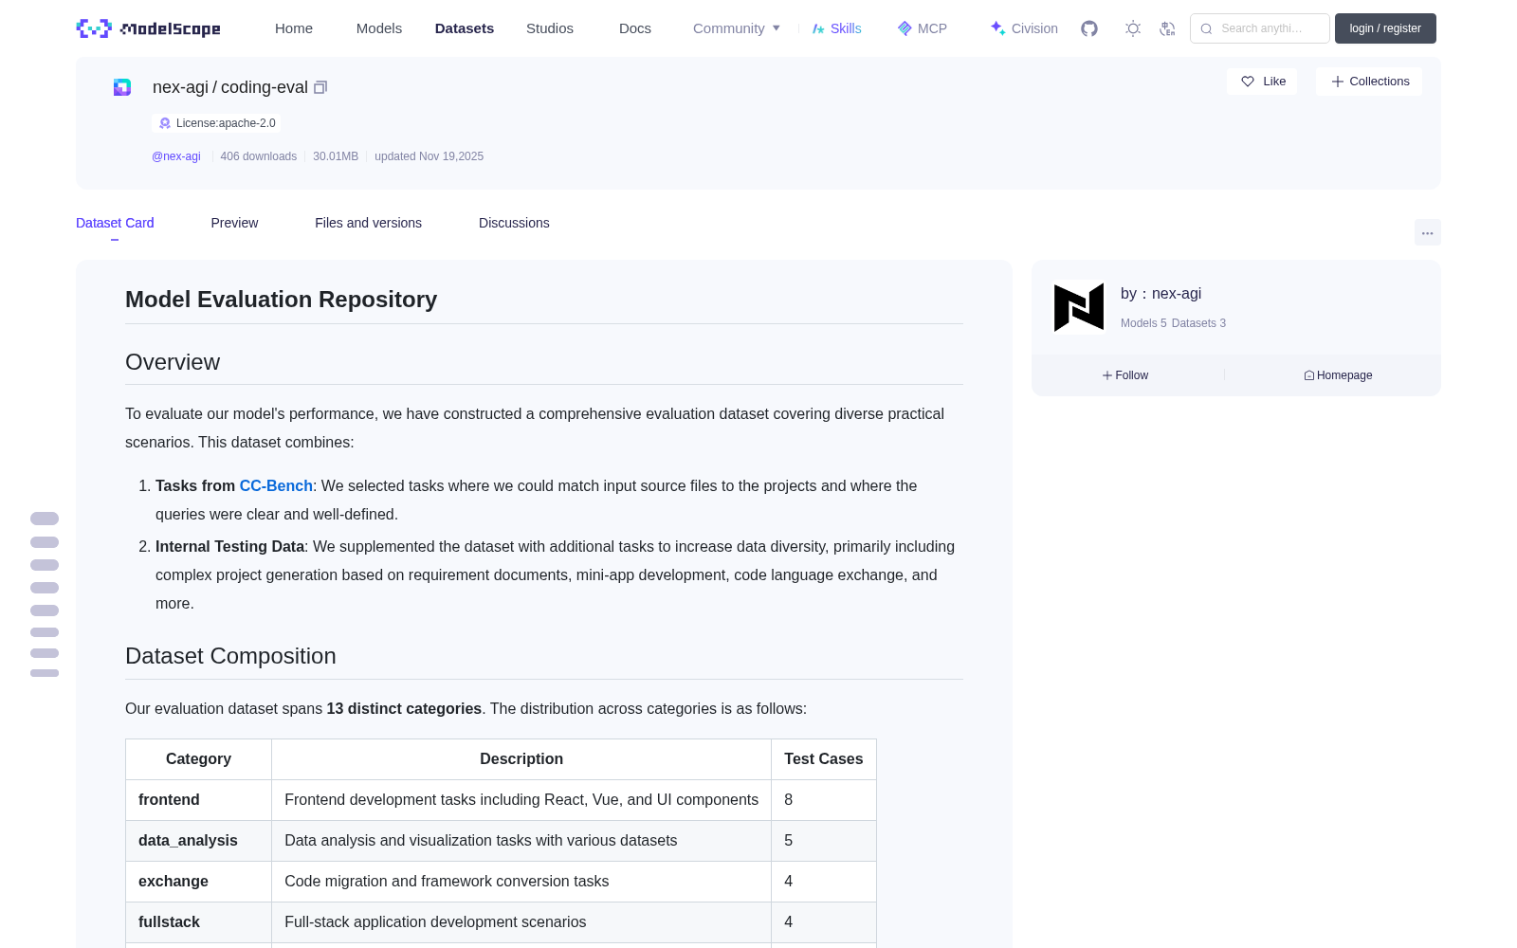
Task: Add dataset to Collections
Action: tap(1369, 82)
